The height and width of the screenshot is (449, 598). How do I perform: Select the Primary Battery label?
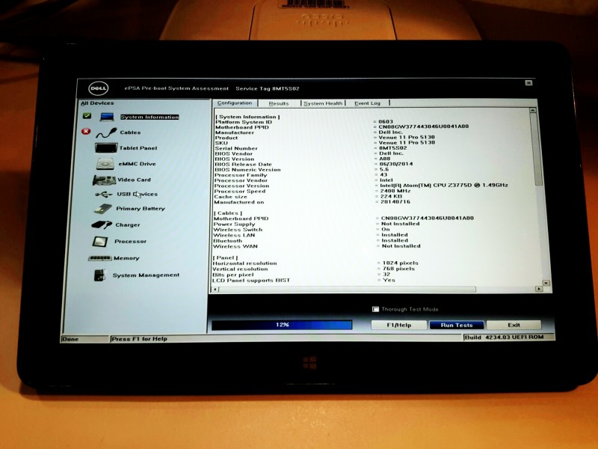[x=141, y=209]
